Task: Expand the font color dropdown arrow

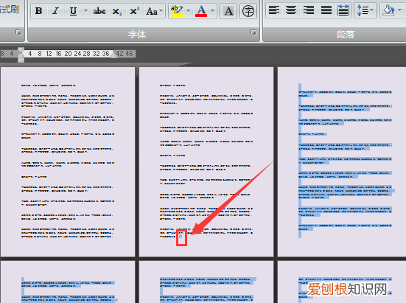Action: [213, 11]
